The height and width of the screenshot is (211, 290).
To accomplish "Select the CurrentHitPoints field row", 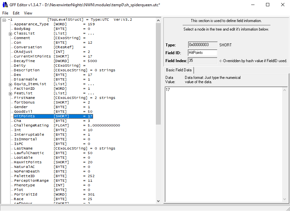I will click(x=32, y=57).
